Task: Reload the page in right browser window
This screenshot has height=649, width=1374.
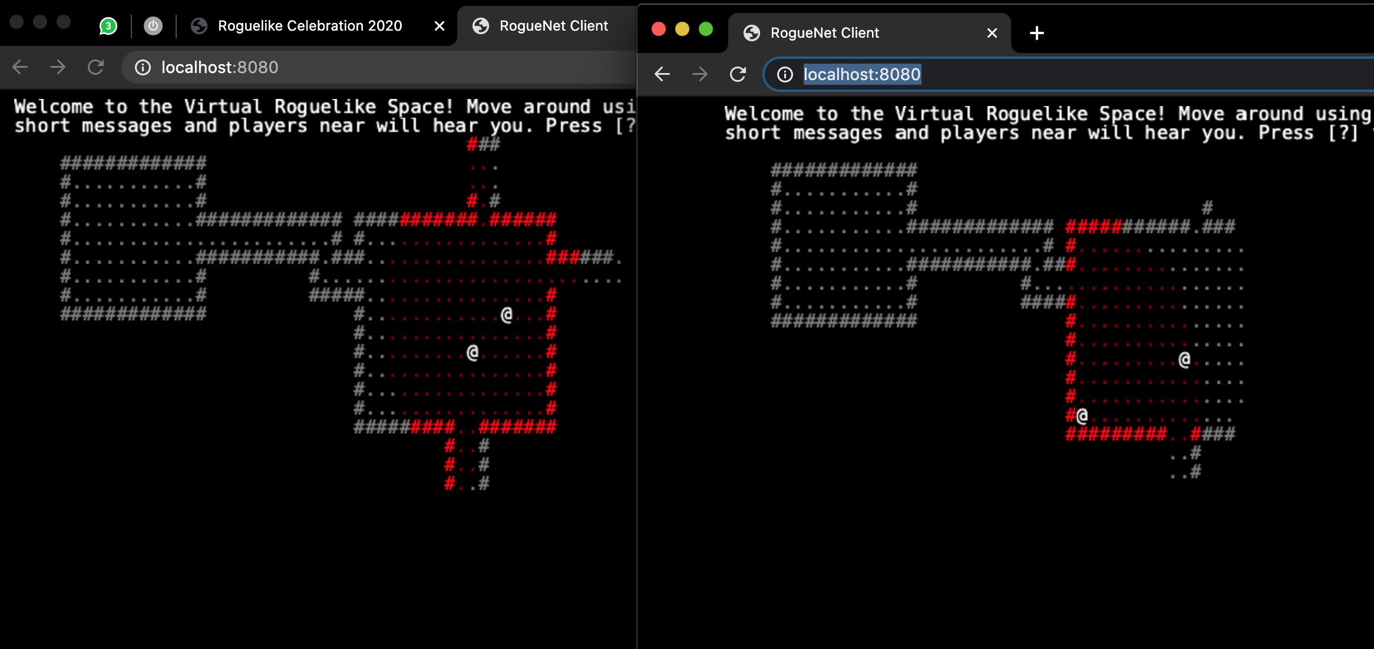Action: click(x=738, y=74)
